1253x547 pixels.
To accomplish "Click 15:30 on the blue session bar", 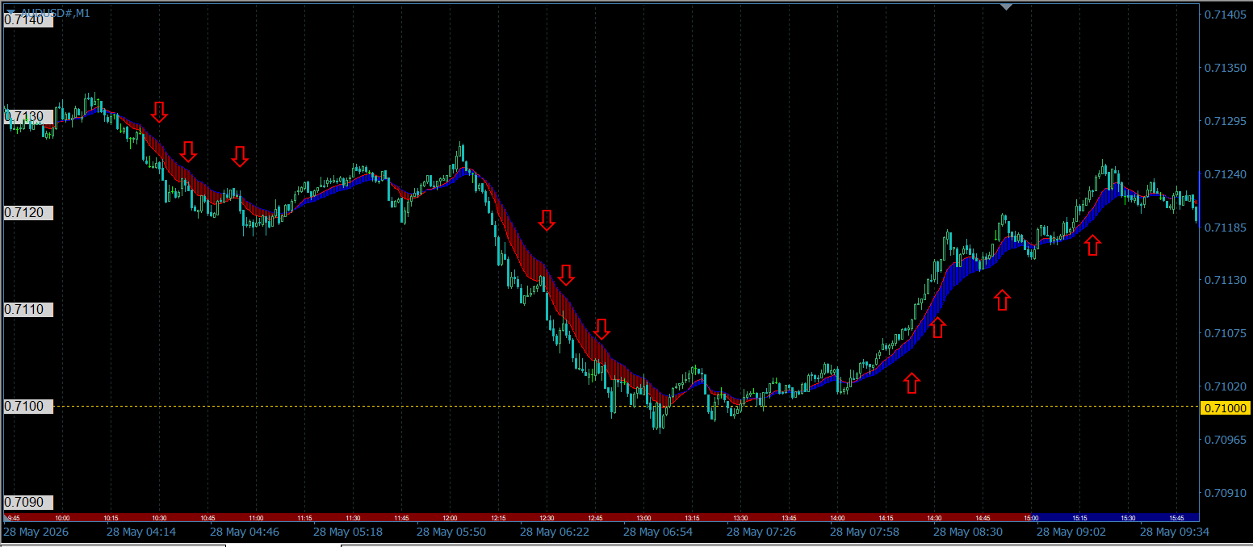I will [1128, 518].
